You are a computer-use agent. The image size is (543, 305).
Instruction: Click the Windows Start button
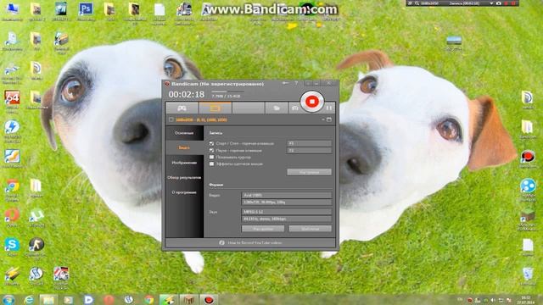tap(8, 300)
